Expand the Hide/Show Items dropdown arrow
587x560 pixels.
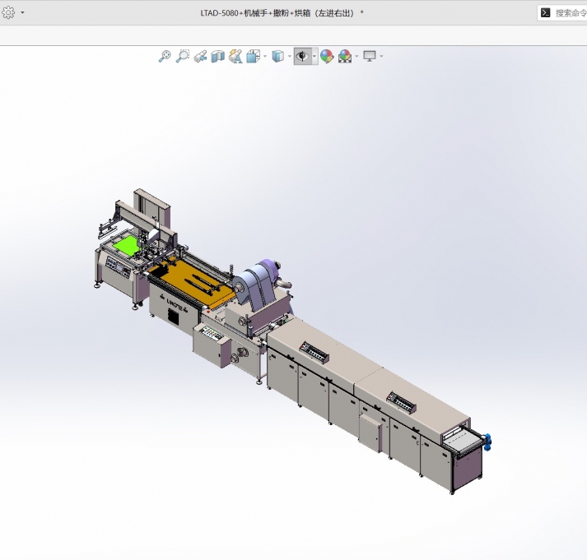tap(314, 57)
